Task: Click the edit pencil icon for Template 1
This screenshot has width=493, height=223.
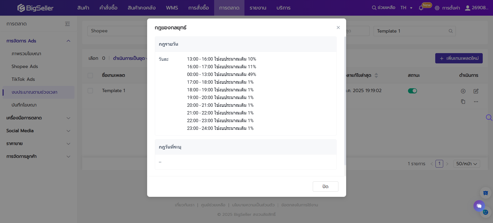Action: [x=476, y=91]
